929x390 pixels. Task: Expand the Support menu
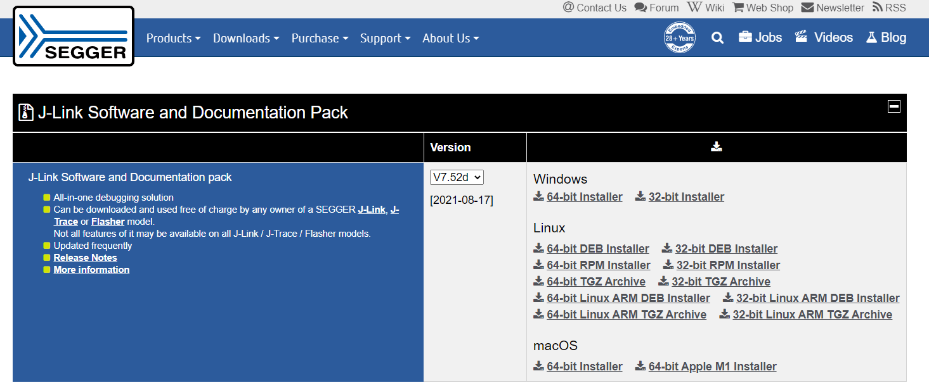coord(385,39)
